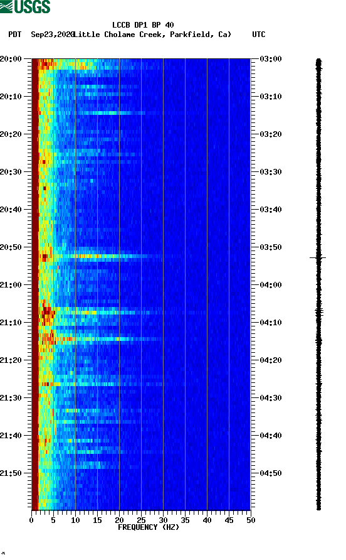This screenshot has height=560, width=346.
Task: Click the 'FREQUENCY (HZ)' axis title
Action: (x=149, y=527)
